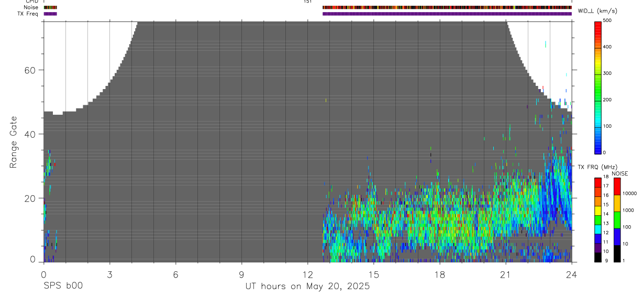
Task: Click the x-axis title UT hours on May 20, 2025
Action: (x=307, y=287)
